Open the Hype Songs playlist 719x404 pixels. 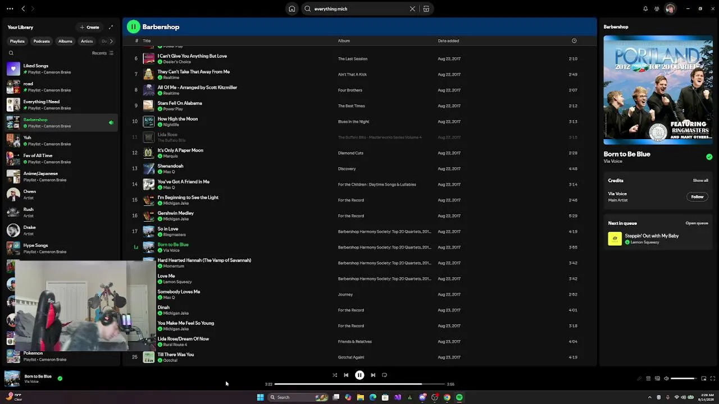click(61, 249)
